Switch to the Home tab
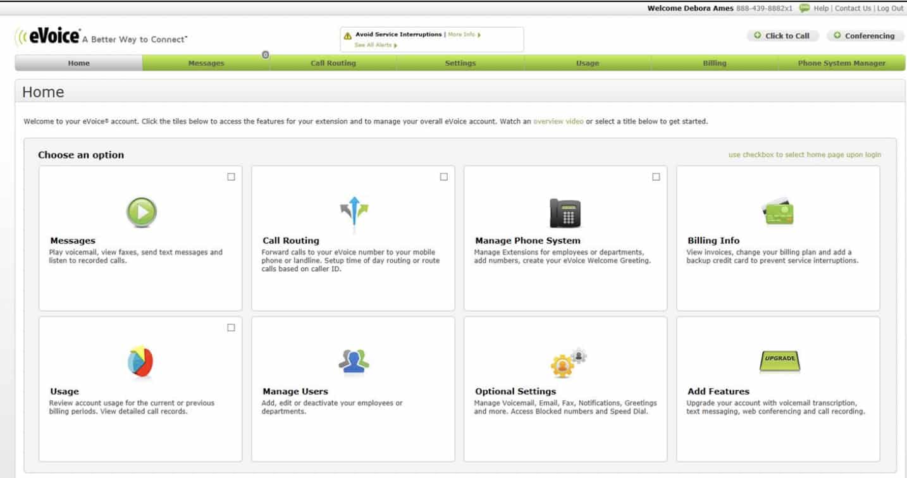Screen dimensions: 907x478 tap(78, 63)
